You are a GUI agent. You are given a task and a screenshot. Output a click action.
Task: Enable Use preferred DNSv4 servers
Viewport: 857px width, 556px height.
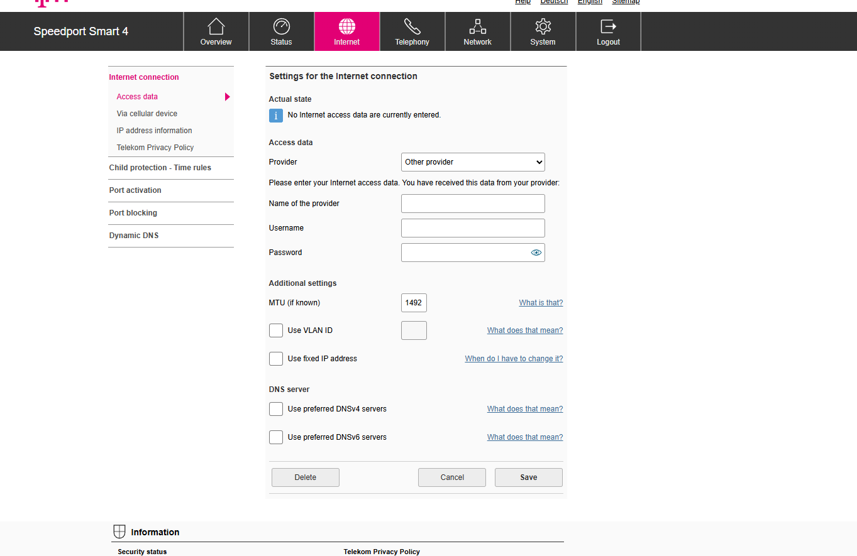[276, 409]
